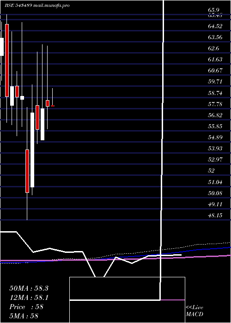231x323 pixels.
Task: Click the 12MA : 58.1 readout
Action: coord(29,298)
